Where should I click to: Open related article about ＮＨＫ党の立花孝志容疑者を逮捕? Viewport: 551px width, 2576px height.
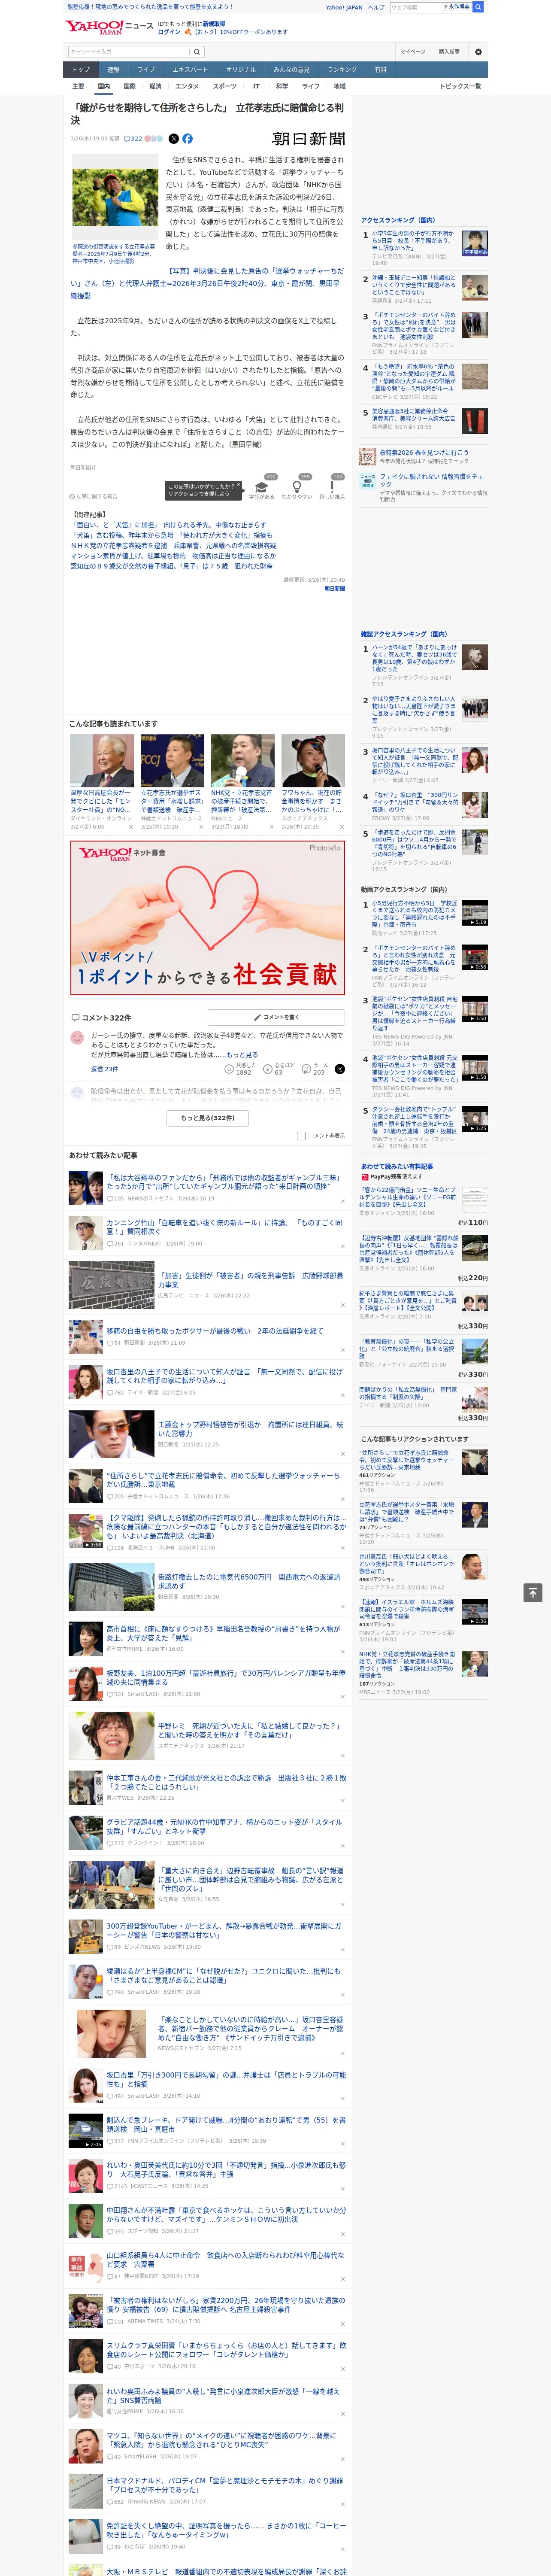[x=173, y=546]
